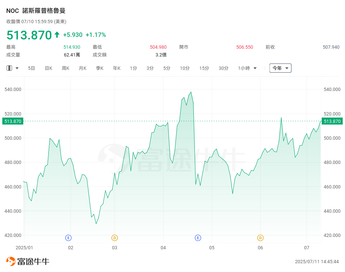This screenshot has width=345, height=272.
Task: Click the 513.870 price tag on right axis
Action: (332, 121)
